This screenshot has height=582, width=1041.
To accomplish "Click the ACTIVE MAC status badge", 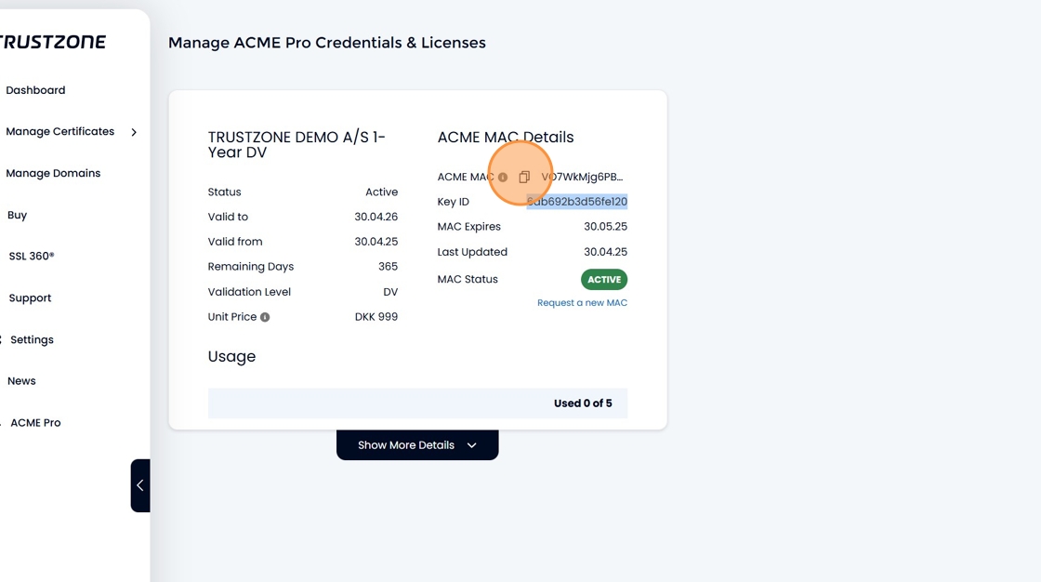I will coord(604,280).
